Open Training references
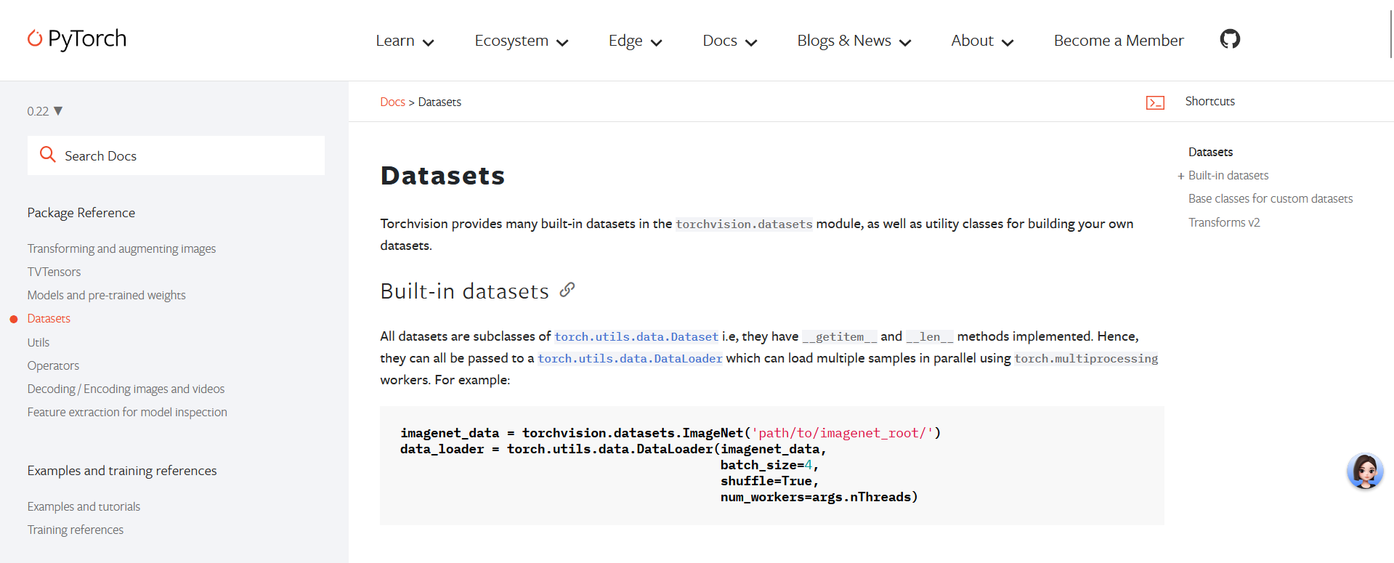This screenshot has height=563, width=1394. click(75, 530)
